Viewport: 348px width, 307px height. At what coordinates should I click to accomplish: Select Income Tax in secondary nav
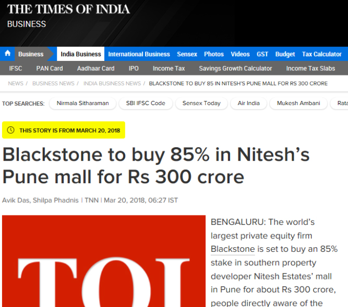click(x=169, y=68)
